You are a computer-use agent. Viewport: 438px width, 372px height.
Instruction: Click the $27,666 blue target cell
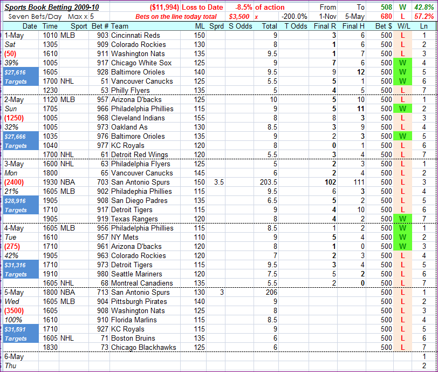point(21,141)
